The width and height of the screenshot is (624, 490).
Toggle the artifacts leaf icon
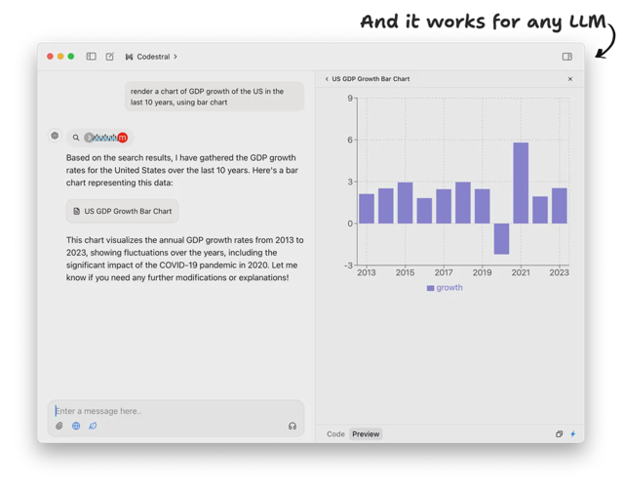pos(93,426)
